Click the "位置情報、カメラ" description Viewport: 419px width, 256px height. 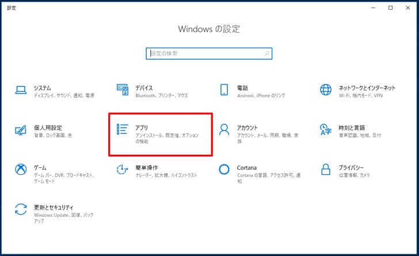pyautogui.click(x=355, y=175)
